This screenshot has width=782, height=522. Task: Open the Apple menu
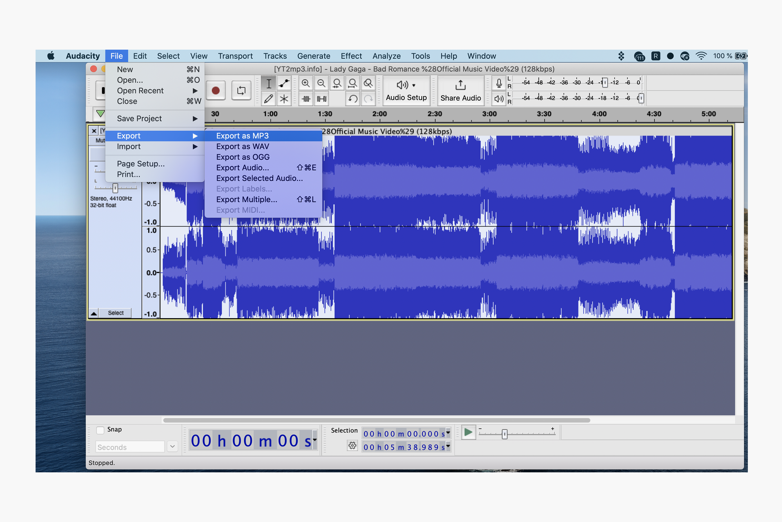click(x=50, y=56)
